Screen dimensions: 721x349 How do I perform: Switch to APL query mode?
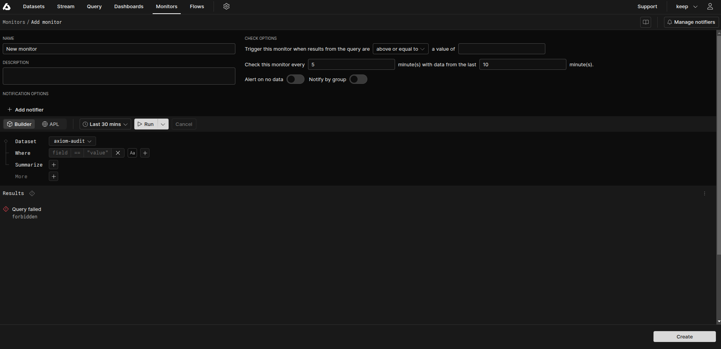[50, 124]
